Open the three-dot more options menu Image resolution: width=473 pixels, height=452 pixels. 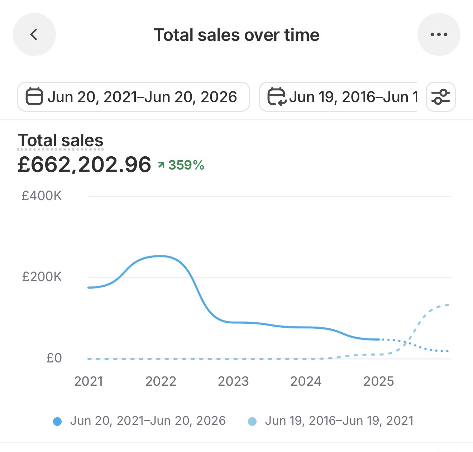coord(439,34)
